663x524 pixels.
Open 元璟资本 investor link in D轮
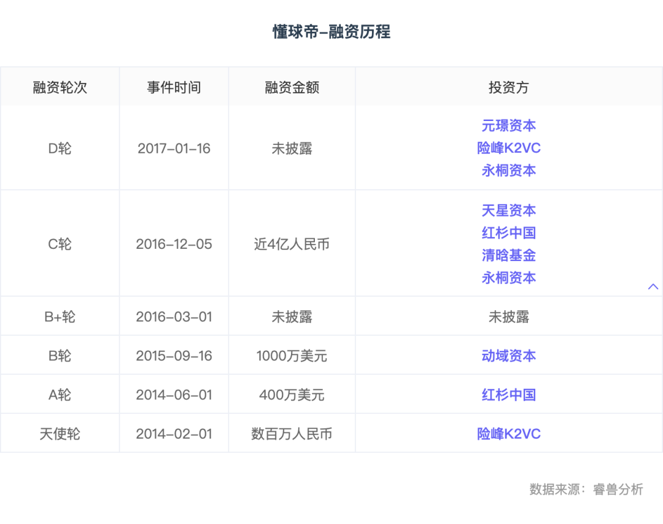(509, 126)
